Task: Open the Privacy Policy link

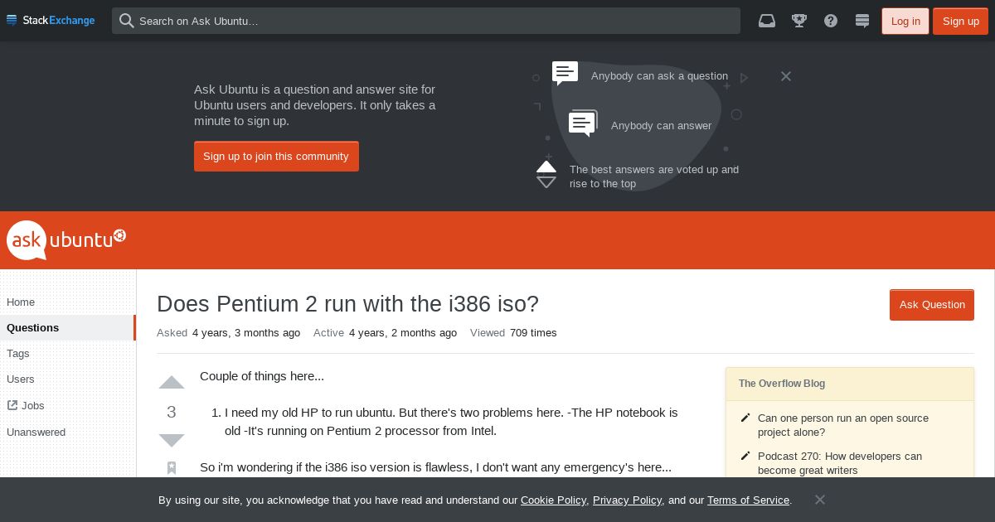Action: click(x=628, y=500)
